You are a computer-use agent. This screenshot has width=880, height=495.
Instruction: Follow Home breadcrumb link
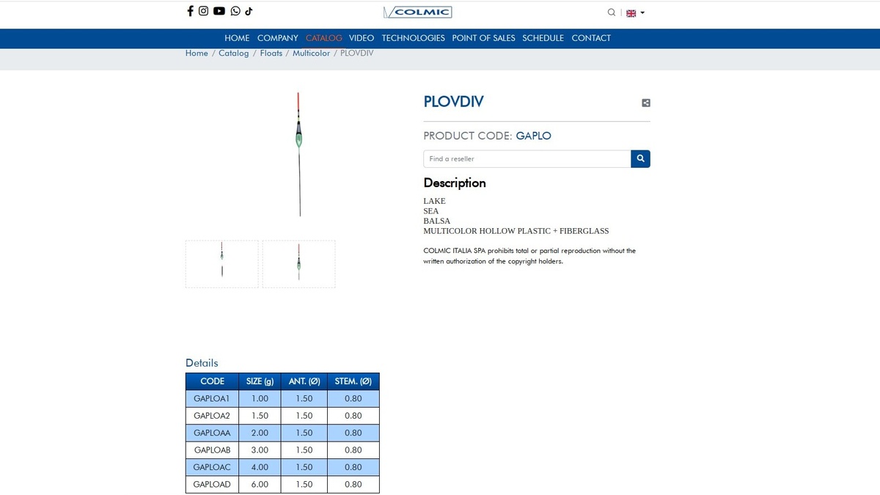pos(197,54)
